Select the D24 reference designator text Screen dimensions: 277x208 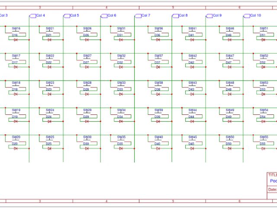(x=49, y=117)
